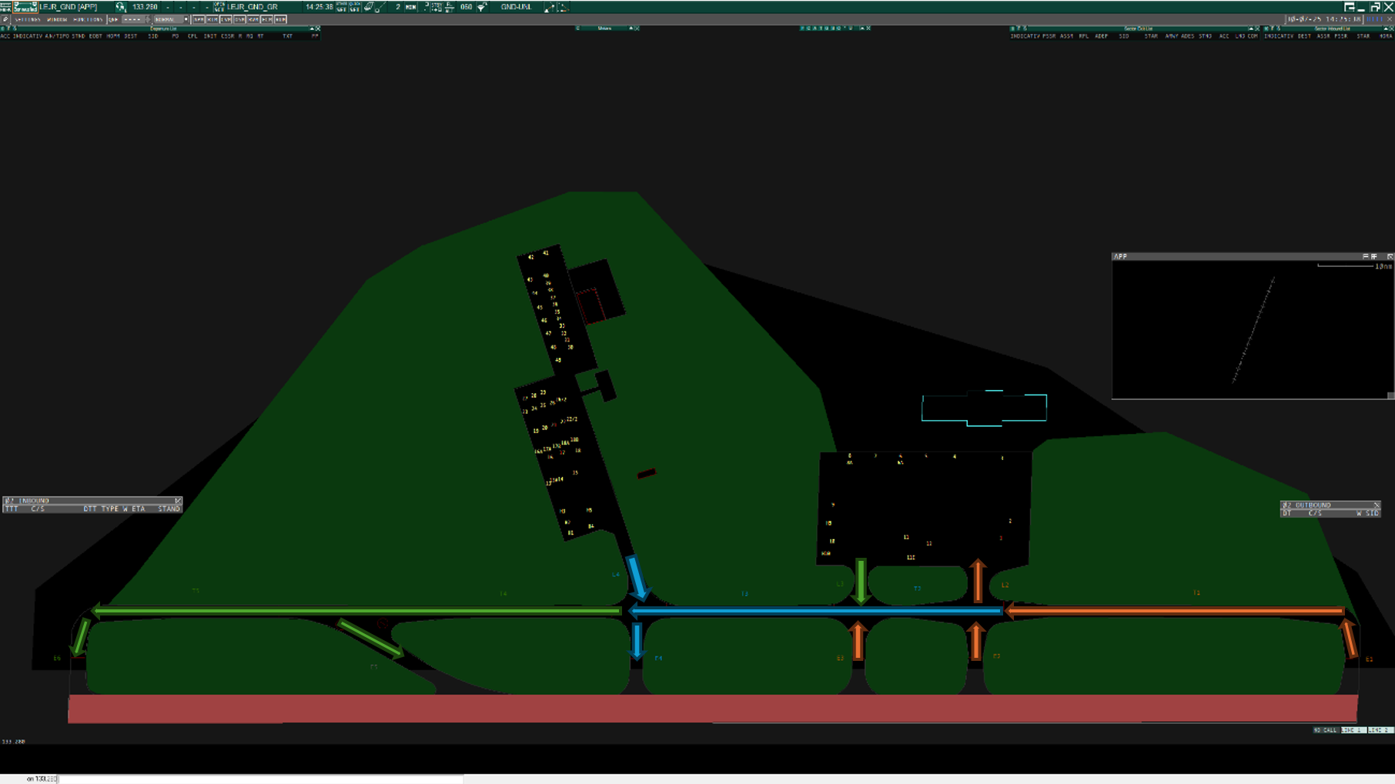Click the NO CALL button

[1325, 729]
